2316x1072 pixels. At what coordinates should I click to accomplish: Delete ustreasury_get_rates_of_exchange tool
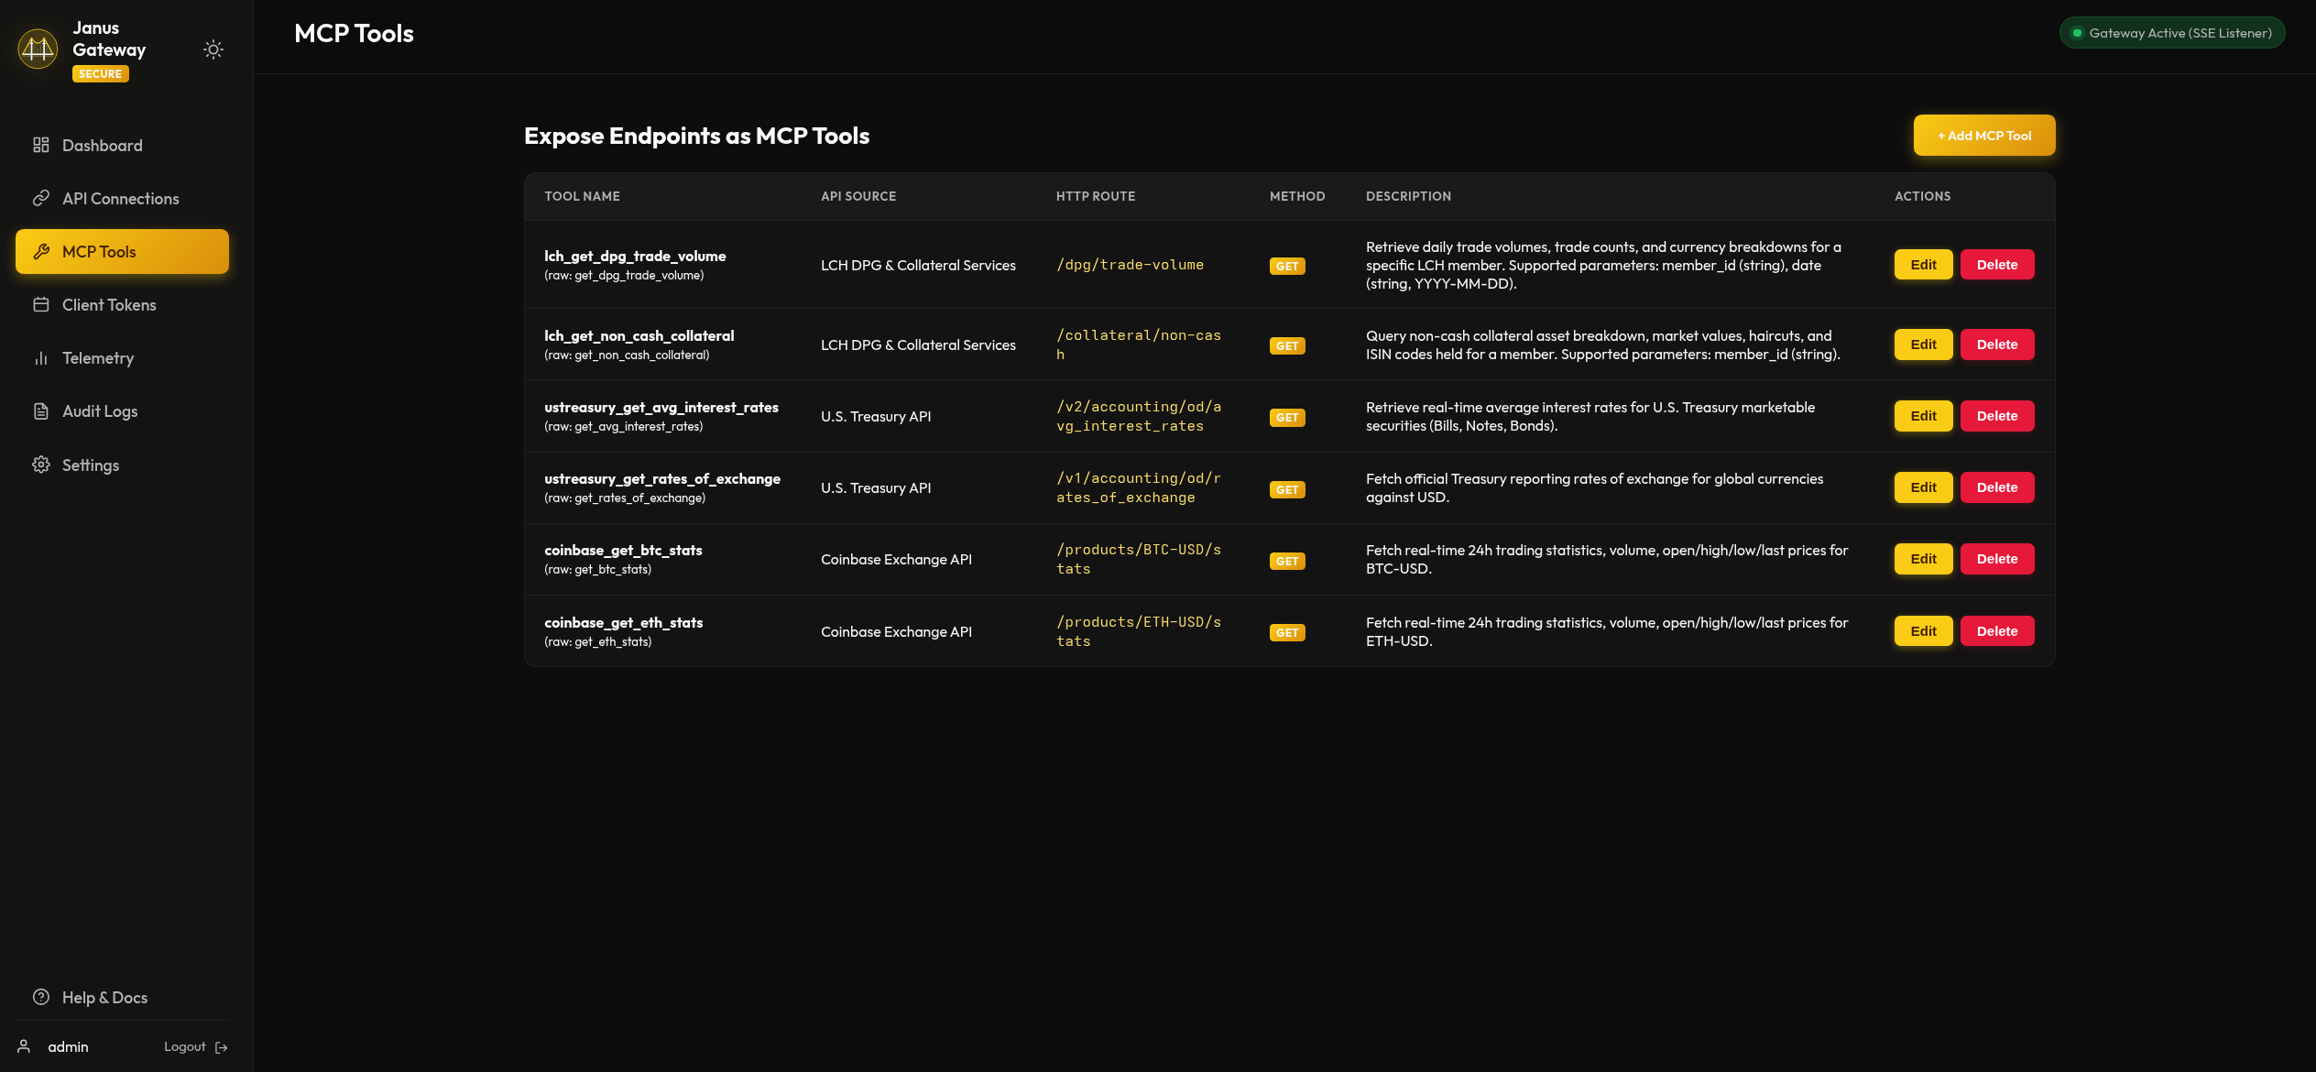point(1997,487)
